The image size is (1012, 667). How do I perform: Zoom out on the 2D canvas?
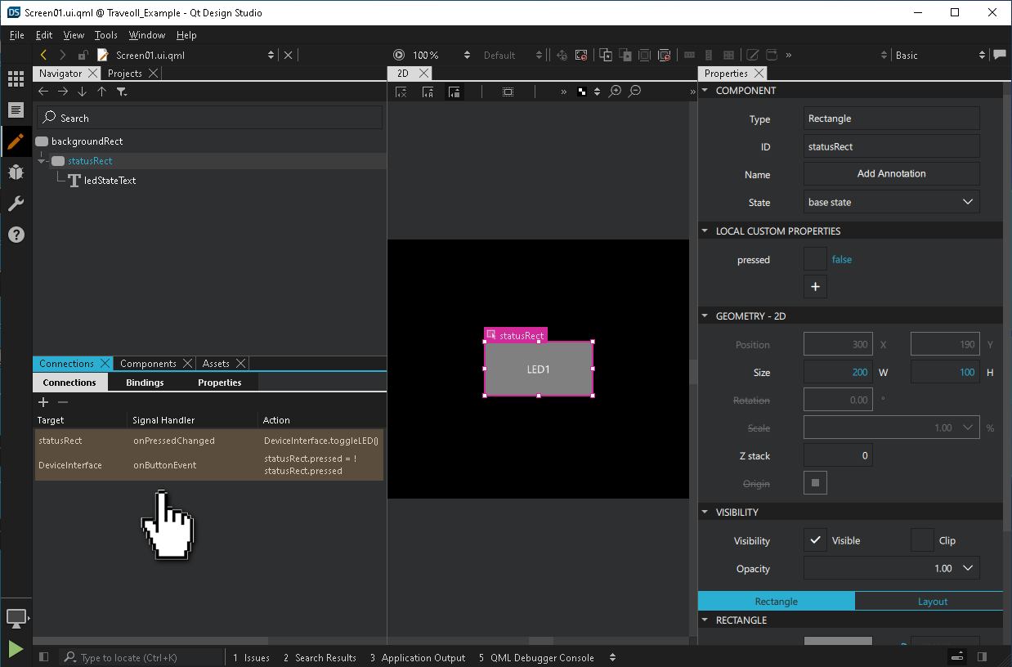(x=634, y=92)
